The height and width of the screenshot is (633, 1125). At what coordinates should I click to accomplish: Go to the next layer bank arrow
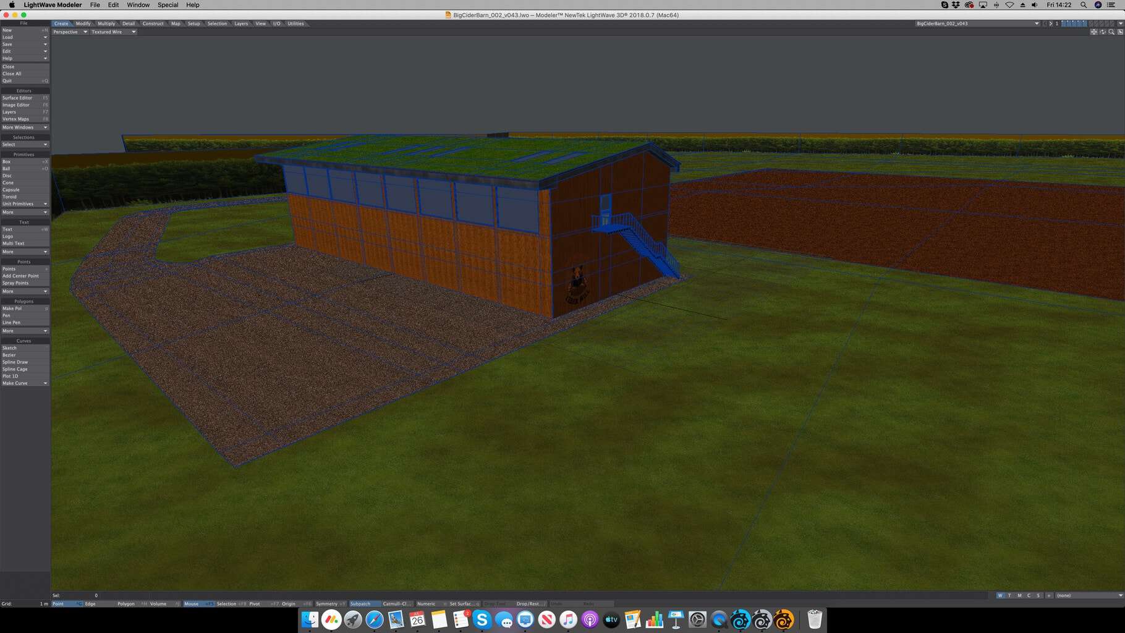(x=1050, y=23)
